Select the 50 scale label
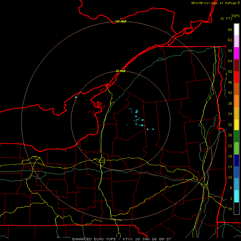241x241 pixels. pos(230,72)
